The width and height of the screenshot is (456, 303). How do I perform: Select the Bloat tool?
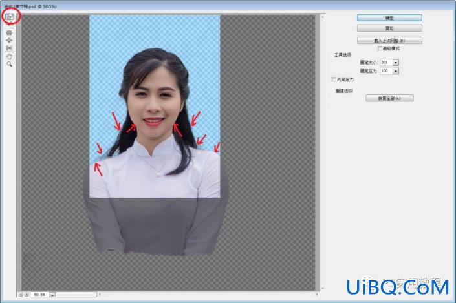pos(9,41)
